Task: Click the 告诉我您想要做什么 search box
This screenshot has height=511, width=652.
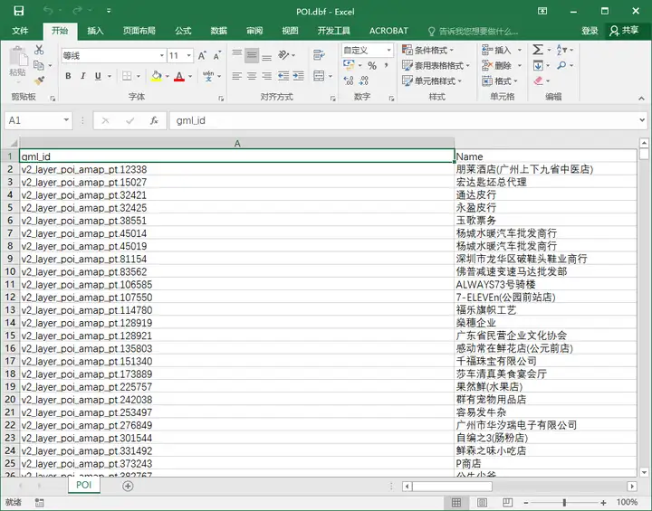Action: 474,31
